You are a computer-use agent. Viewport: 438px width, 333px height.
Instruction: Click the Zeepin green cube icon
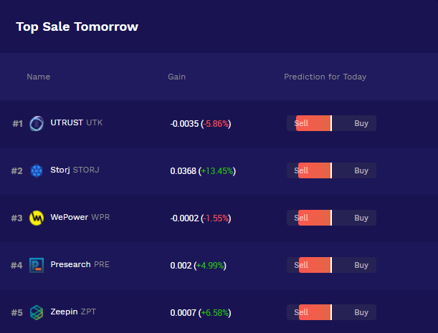point(37,312)
